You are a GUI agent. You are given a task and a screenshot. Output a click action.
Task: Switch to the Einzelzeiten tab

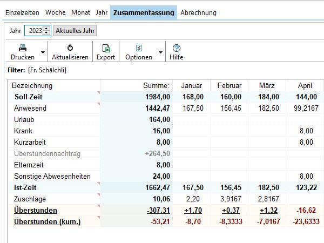click(x=22, y=12)
